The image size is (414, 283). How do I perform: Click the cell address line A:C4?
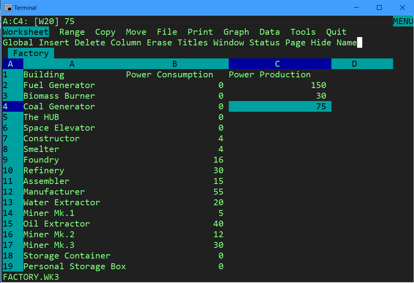coord(39,21)
